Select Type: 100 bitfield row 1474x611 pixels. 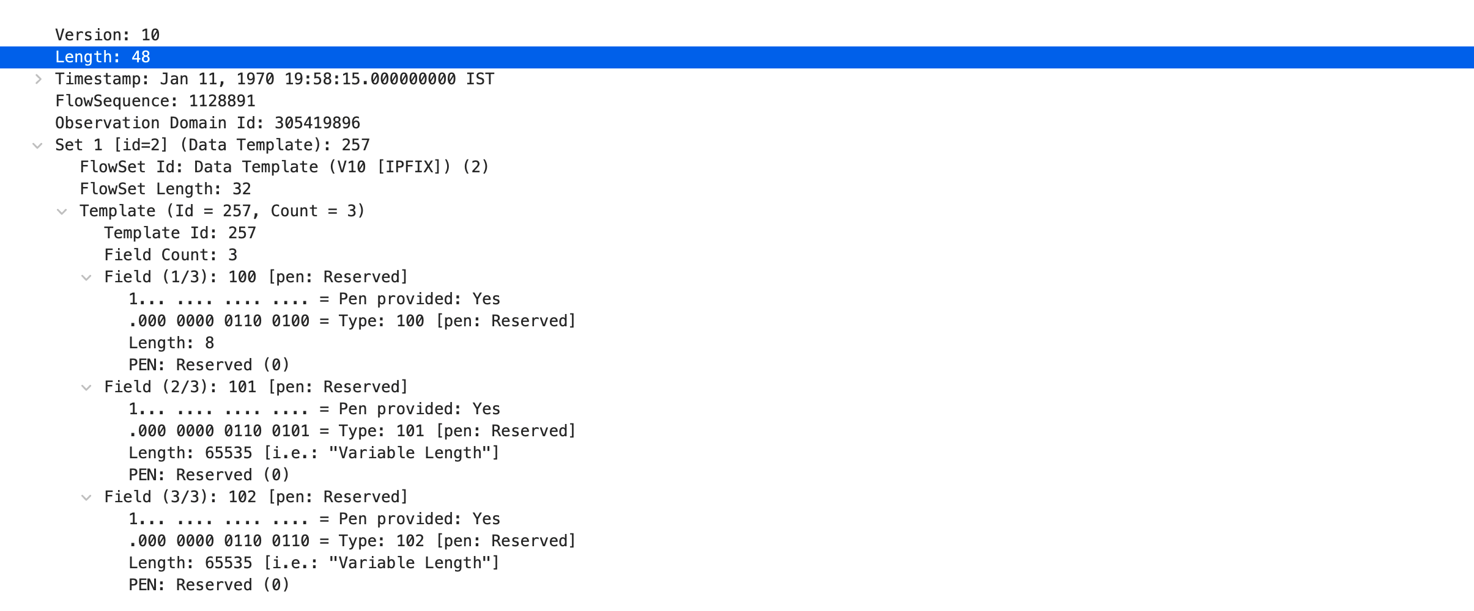coord(352,321)
